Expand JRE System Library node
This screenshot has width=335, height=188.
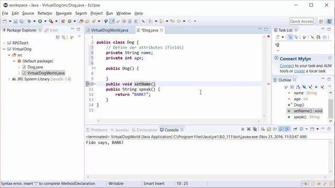[9, 79]
